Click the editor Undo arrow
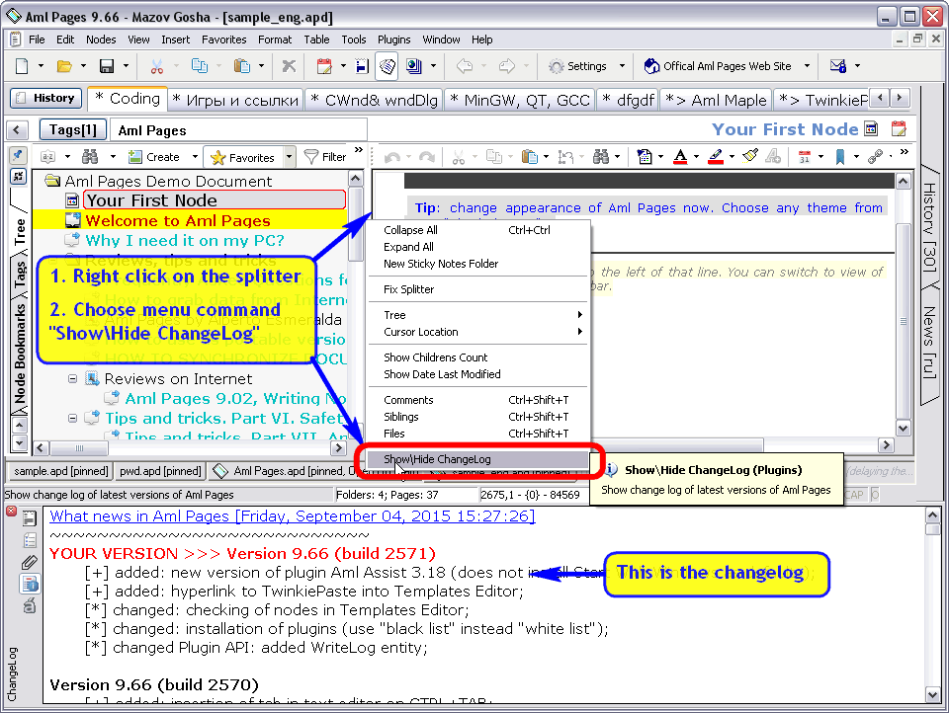This screenshot has height=713, width=949. (x=392, y=157)
